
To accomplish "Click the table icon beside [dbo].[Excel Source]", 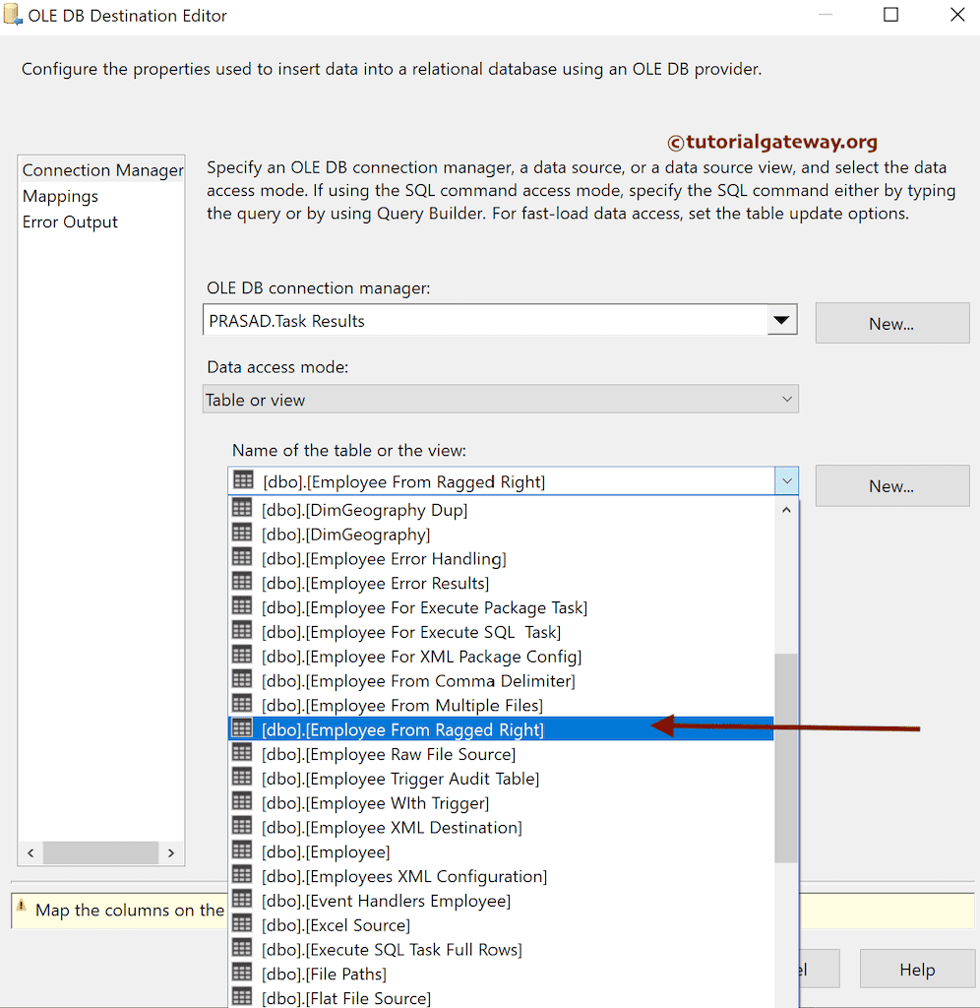I will (242, 924).
